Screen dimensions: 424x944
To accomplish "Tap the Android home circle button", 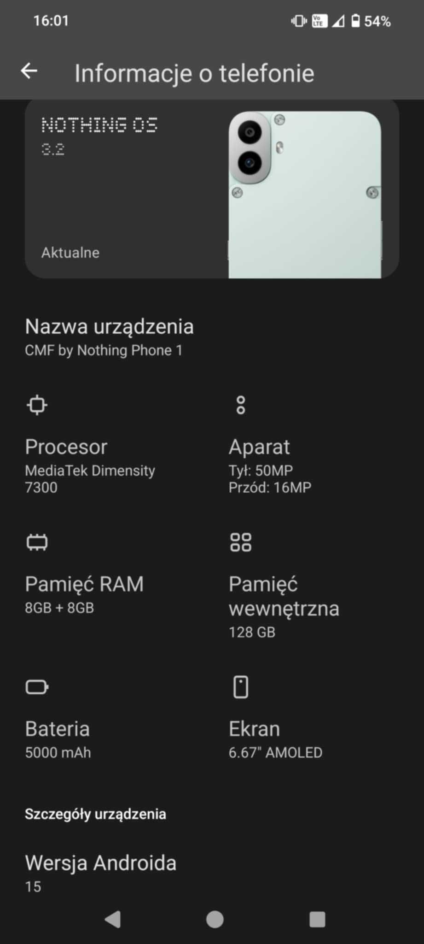I will pyautogui.click(x=215, y=920).
